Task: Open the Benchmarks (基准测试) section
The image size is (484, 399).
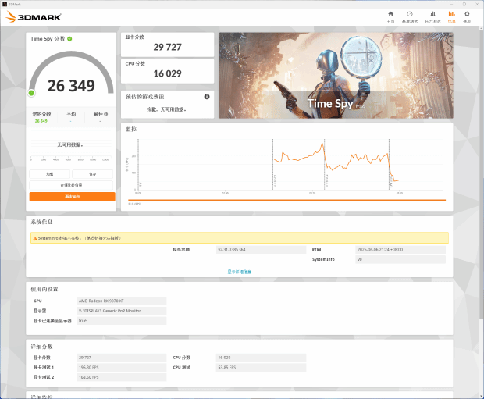Action: click(x=410, y=17)
